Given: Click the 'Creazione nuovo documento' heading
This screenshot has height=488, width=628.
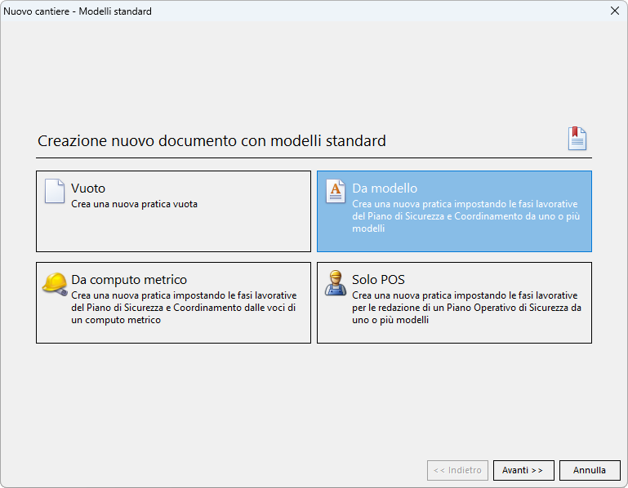Looking at the screenshot, I should [x=212, y=141].
